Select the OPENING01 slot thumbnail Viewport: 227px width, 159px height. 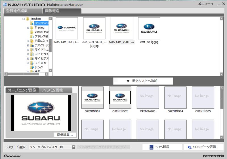[93, 97]
